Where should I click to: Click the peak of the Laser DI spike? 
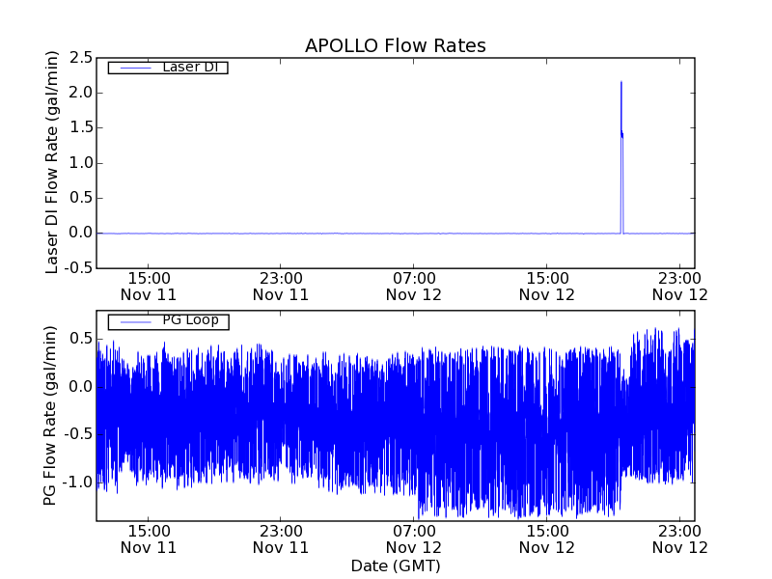(620, 82)
